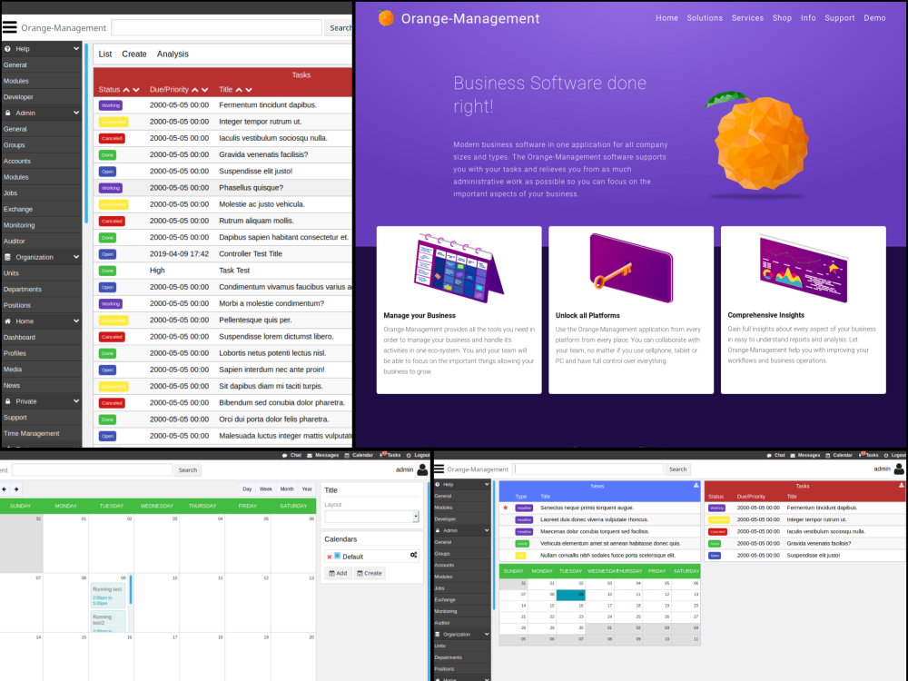Go to previous period with calendar left arrow
Image resolution: width=908 pixels, height=681 pixels.
[x=5, y=489]
